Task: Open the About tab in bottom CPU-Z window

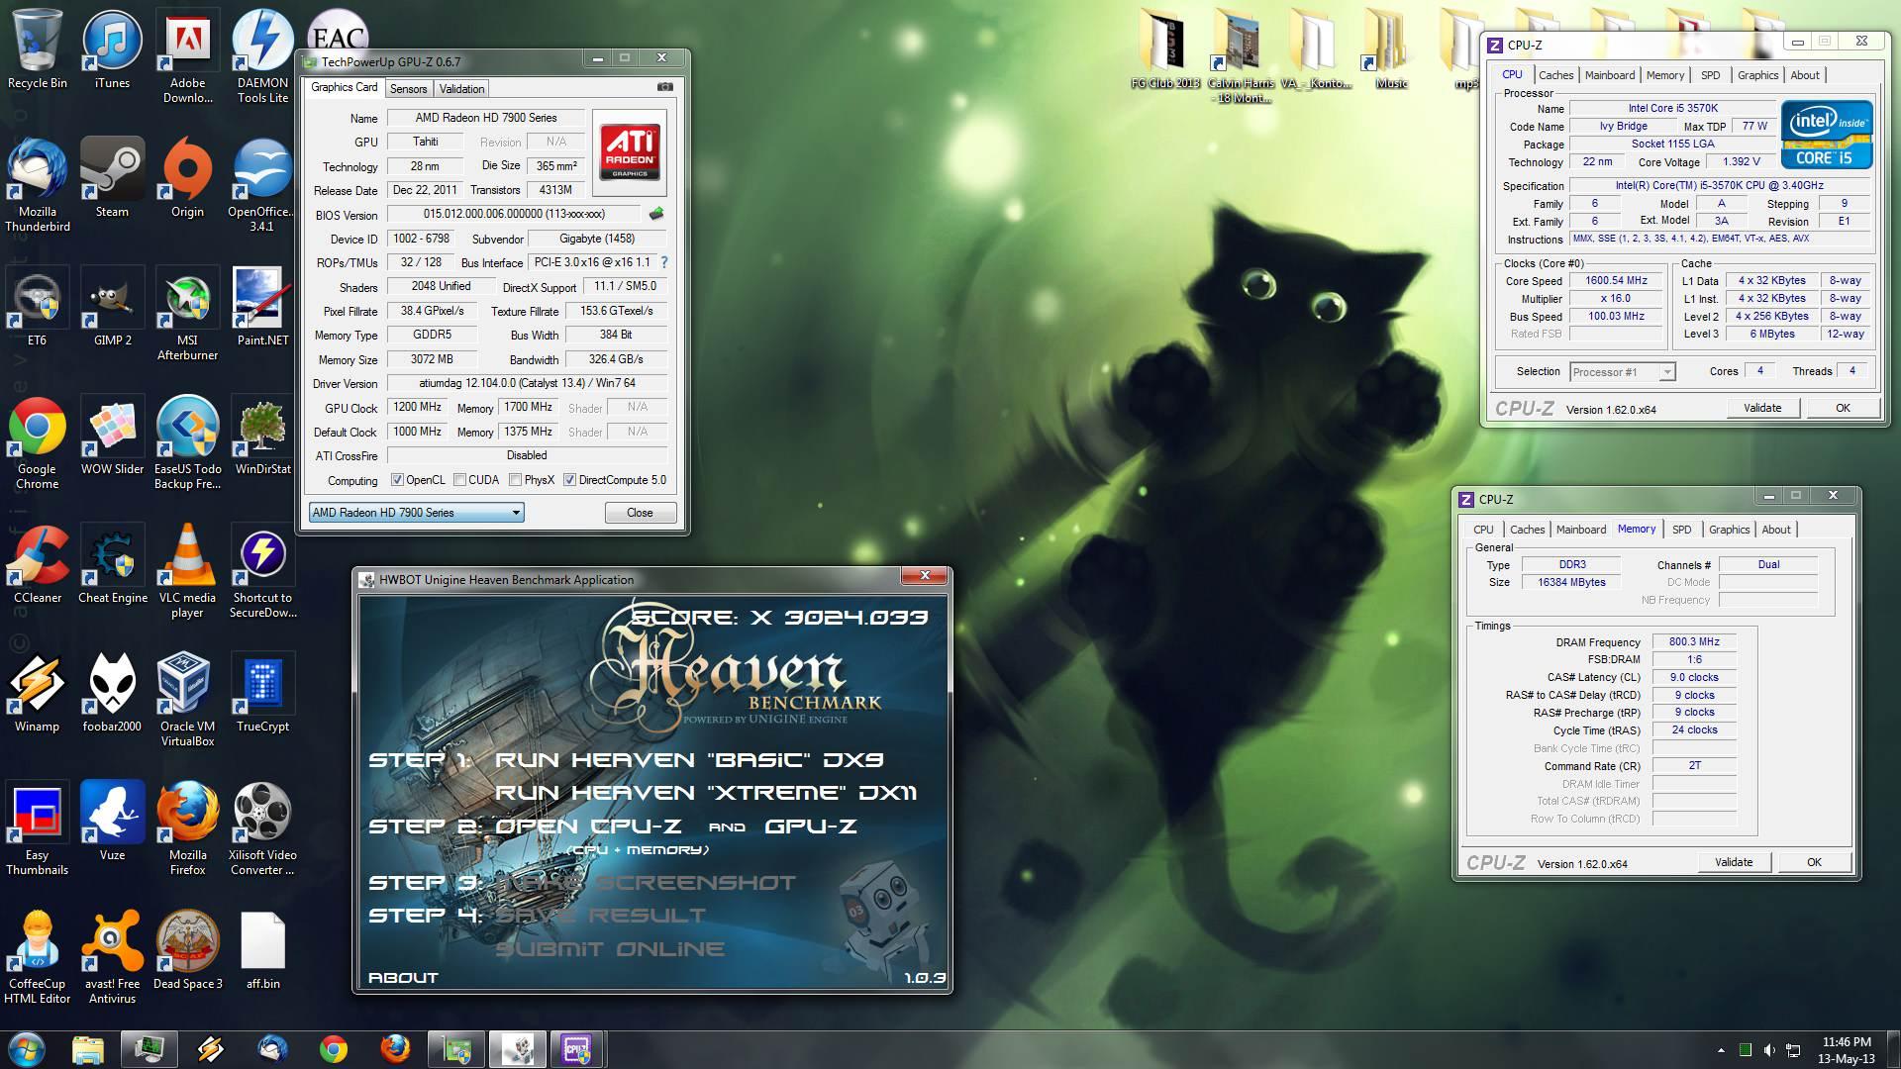Action: pyautogui.click(x=1775, y=530)
